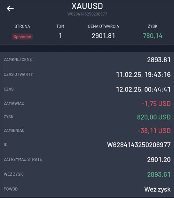Go back using the arrow icon
Viewport: 174px width, 198px height.
(10, 9)
